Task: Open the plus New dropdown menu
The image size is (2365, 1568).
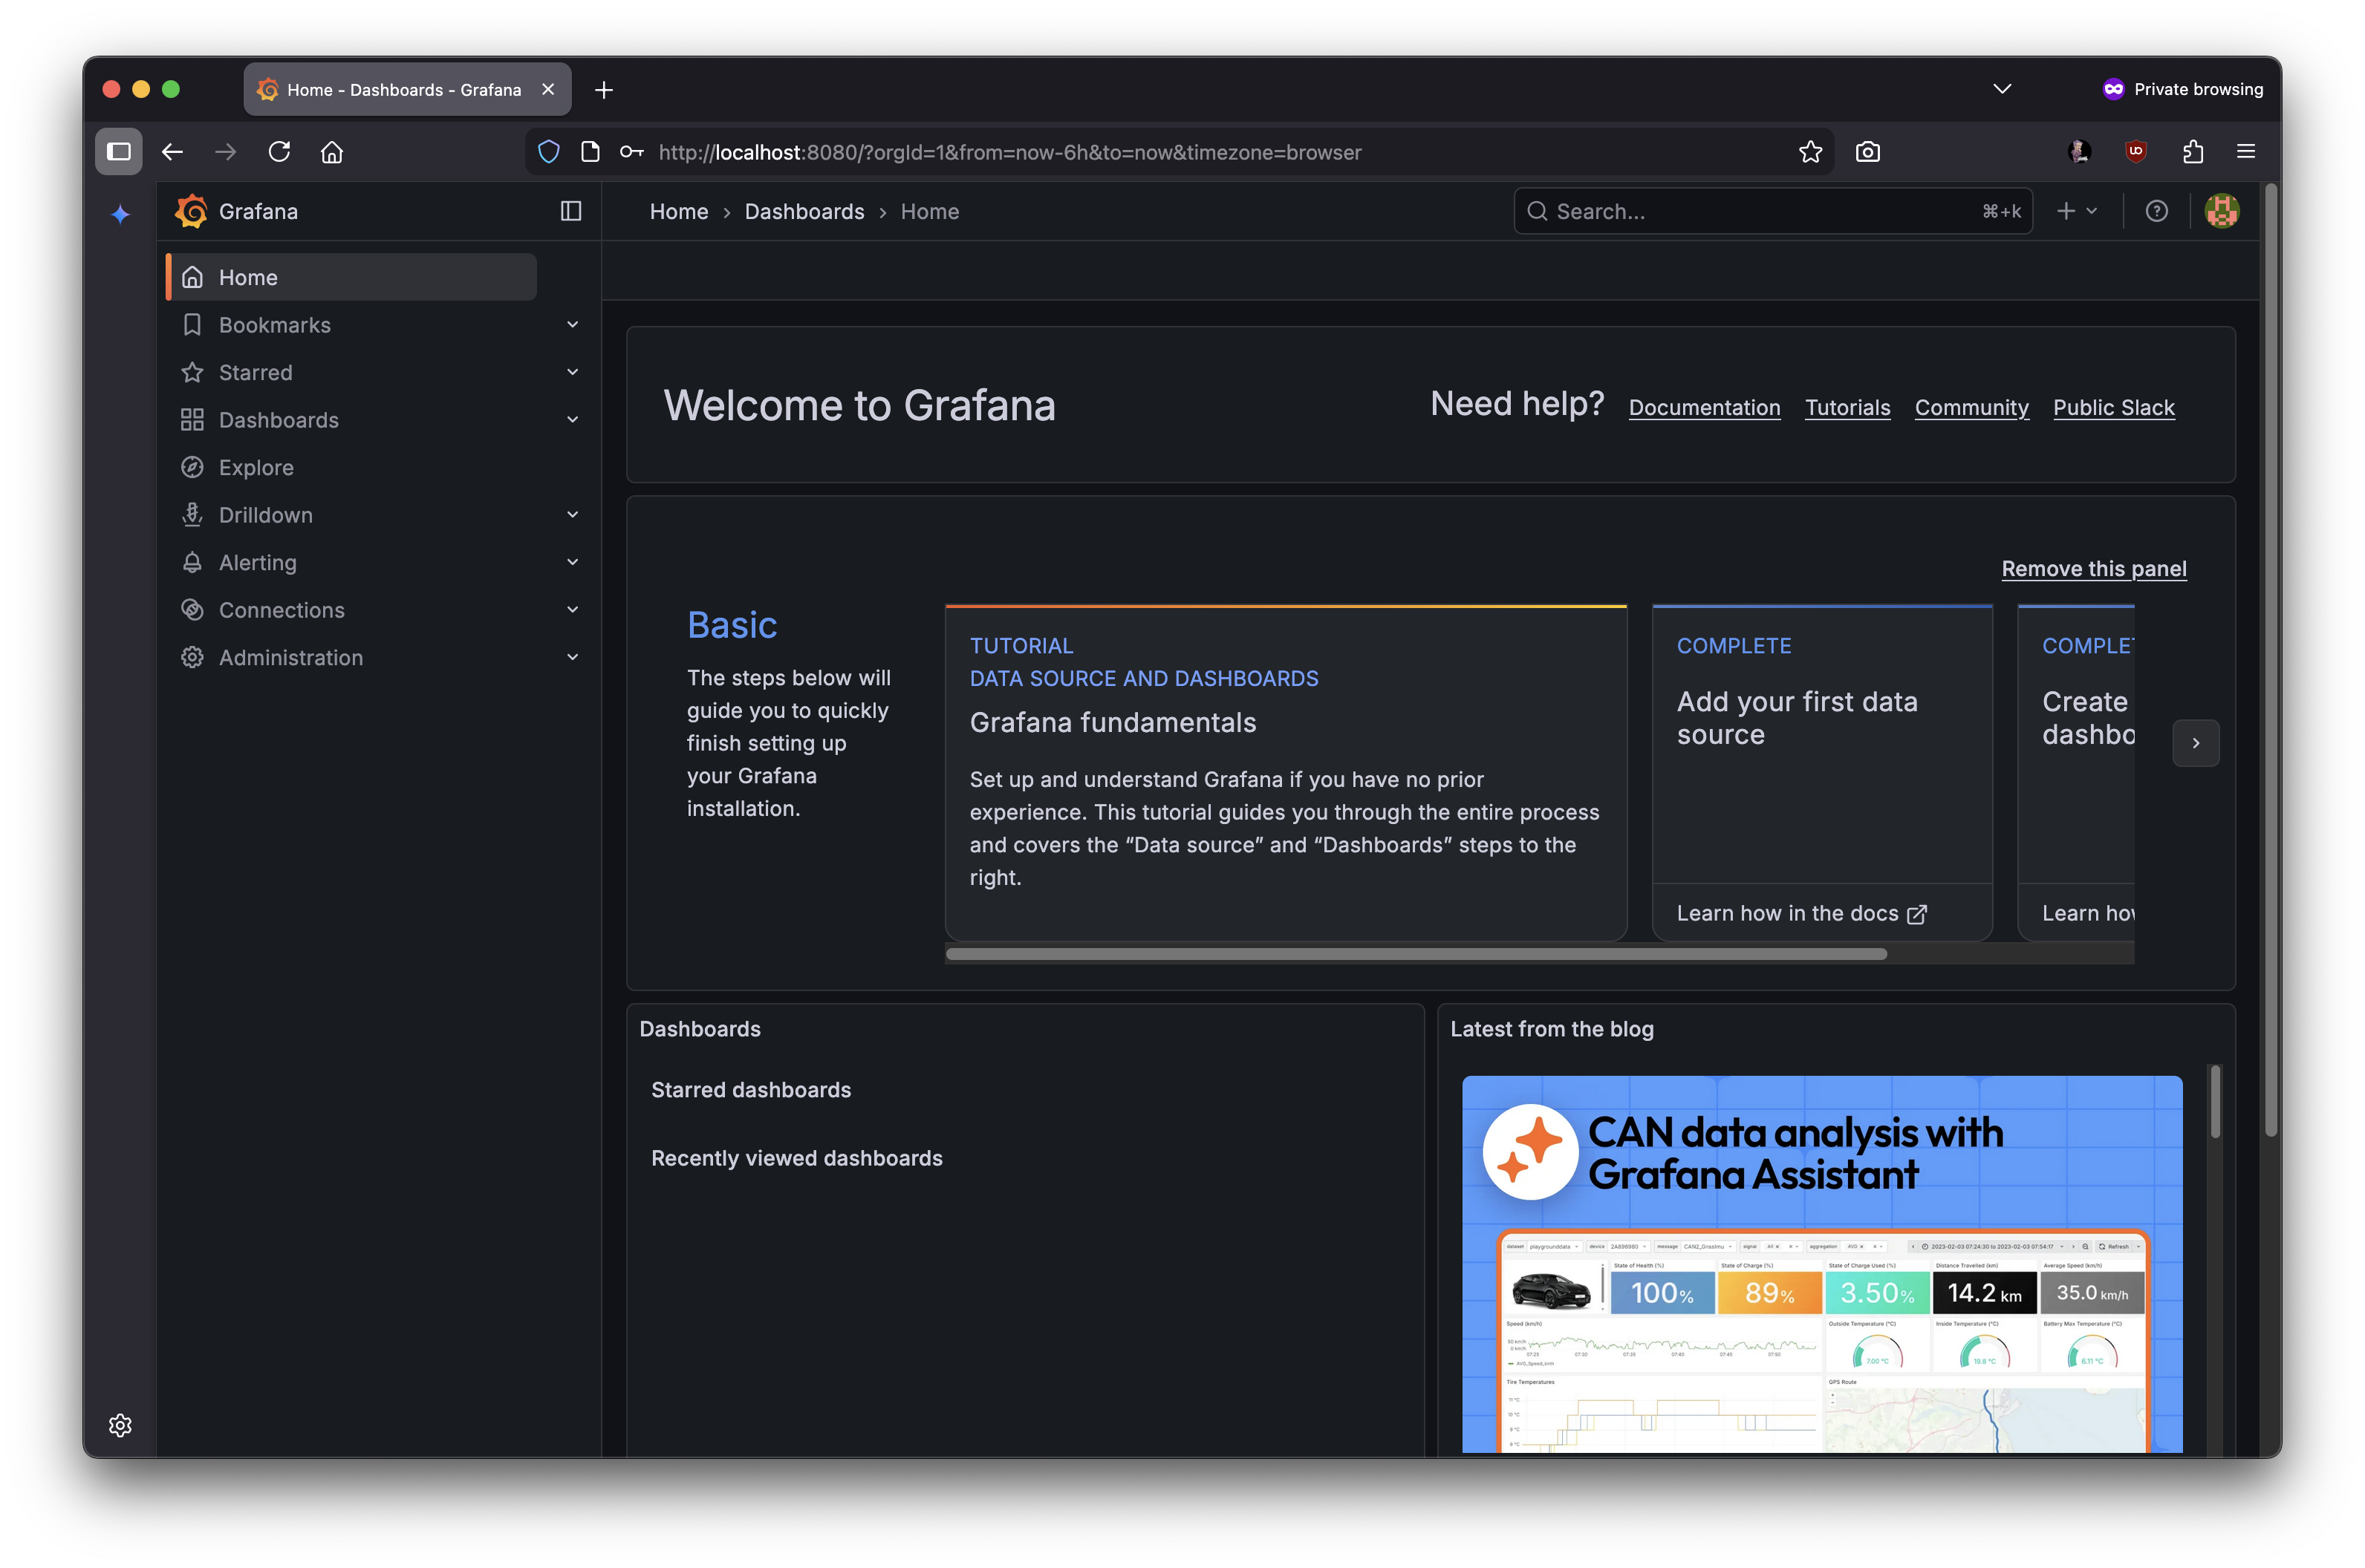Action: coord(2077,211)
